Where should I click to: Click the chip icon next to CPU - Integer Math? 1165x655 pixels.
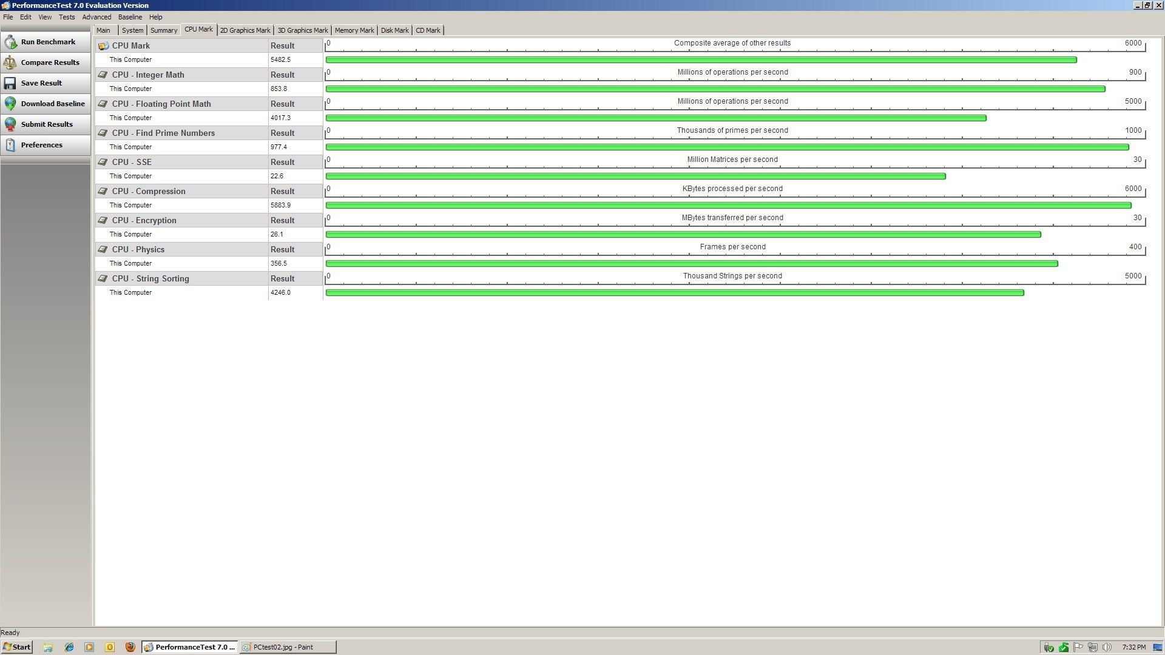[103, 75]
